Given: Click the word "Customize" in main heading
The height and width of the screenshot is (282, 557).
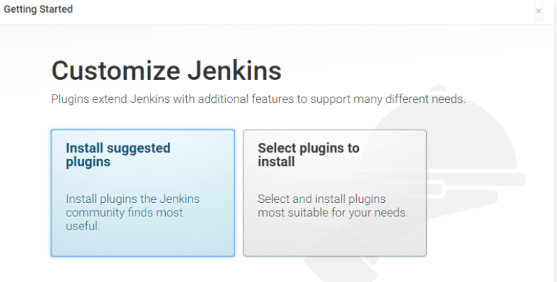Looking at the screenshot, I should (106, 71).
